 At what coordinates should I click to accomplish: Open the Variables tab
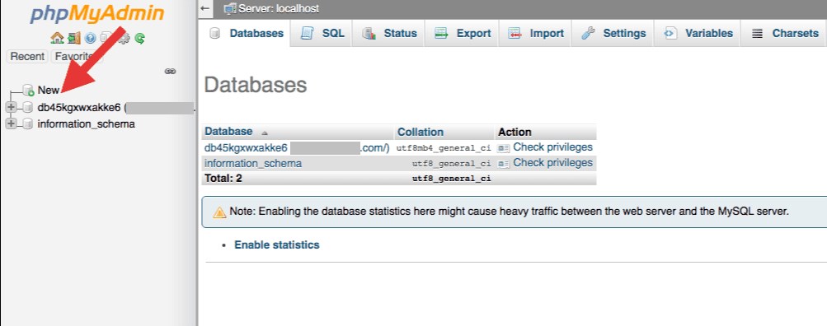pyautogui.click(x=698, y=33)
